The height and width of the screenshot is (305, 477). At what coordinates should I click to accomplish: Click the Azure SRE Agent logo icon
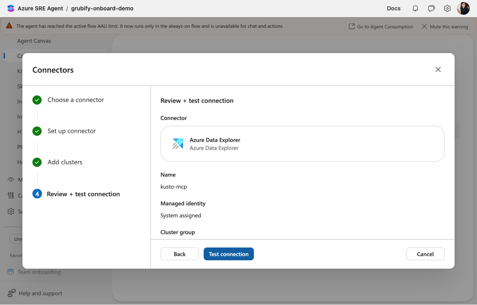coord(11,8)
